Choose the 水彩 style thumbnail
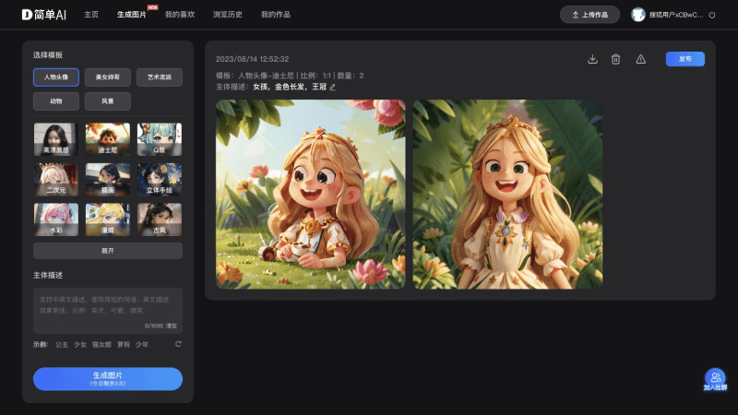Image resolution: width=738 pixels, height=415 pixels. point(56,218)
